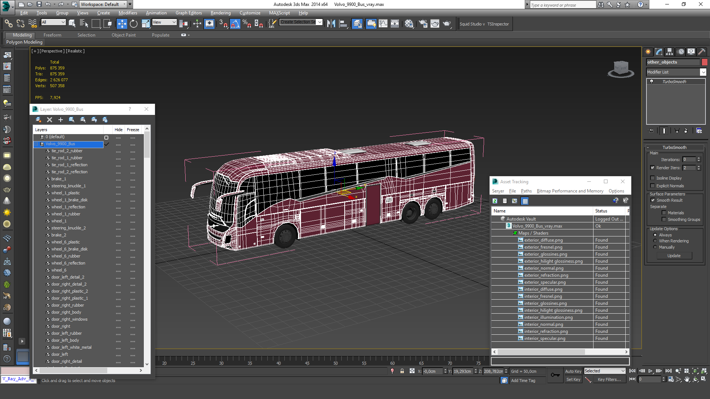This screenshot has width=710, height=399.
Task: Open the Create command panel tab
Action: tap(648, 52)
